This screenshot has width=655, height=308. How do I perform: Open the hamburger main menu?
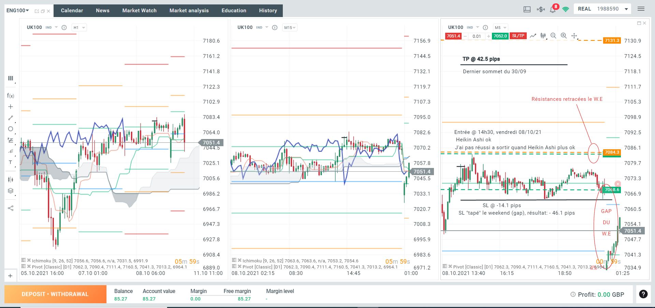[641, 9]
